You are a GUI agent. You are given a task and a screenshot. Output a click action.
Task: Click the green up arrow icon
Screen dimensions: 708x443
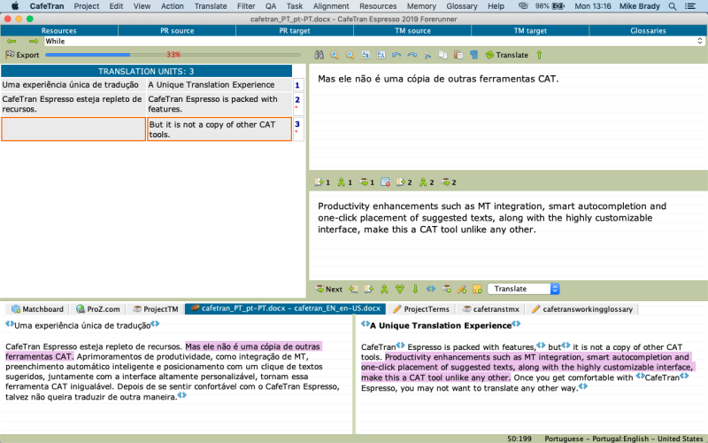[539, 55]
